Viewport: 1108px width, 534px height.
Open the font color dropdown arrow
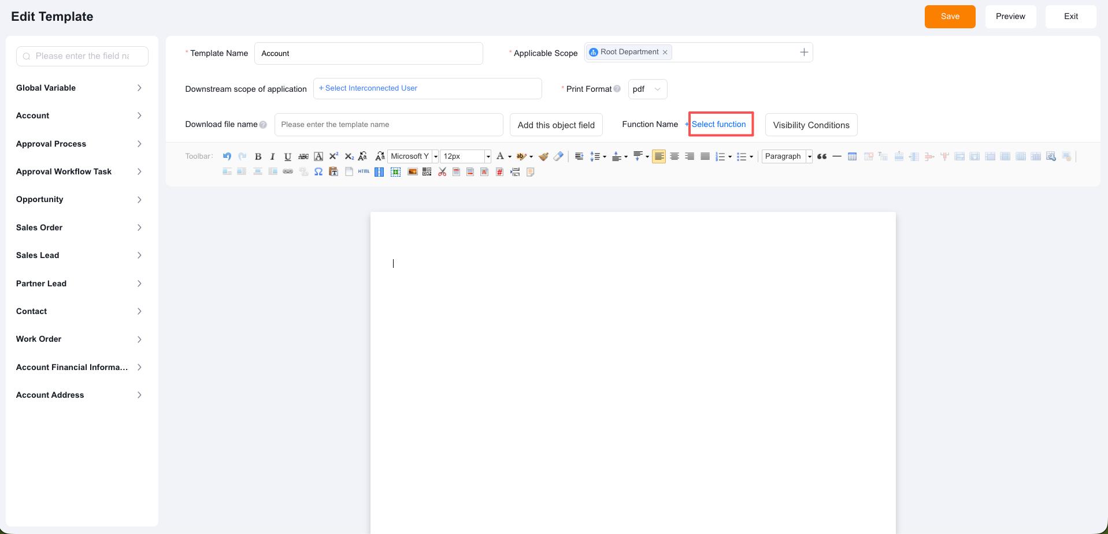[x=510, y=156]
